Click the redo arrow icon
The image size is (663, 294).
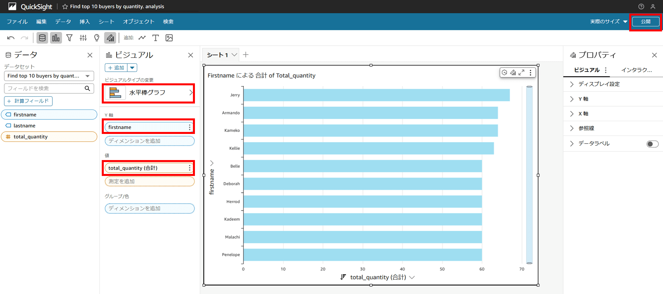(x=24, y=38)
